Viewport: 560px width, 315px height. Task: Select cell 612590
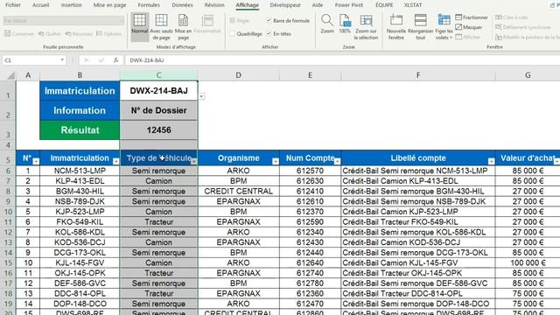[x=310, y=222]
